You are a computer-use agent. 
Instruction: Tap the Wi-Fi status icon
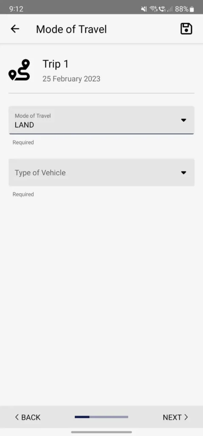click(153, 9)
